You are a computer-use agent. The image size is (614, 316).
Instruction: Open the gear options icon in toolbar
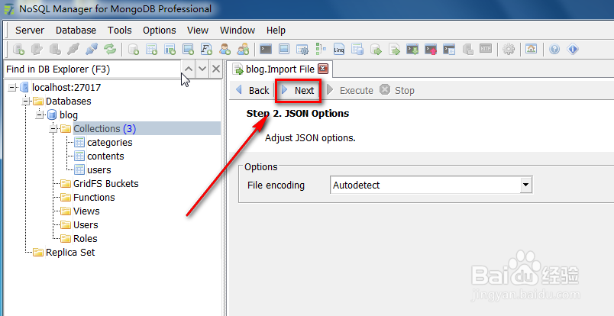point(509,49)
